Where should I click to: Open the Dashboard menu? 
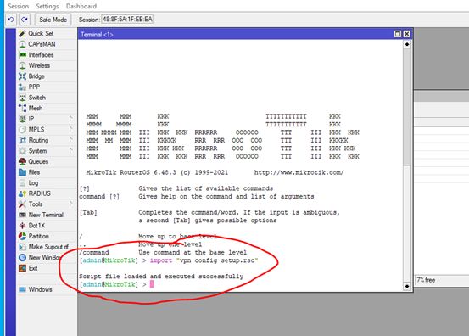[x=81, y=6]
